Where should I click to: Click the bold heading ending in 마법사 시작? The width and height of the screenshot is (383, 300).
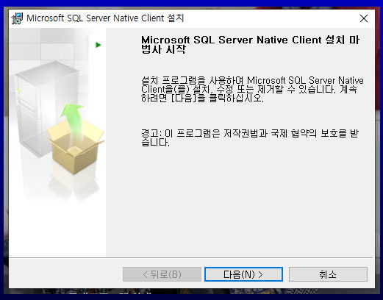click(251, 44)
